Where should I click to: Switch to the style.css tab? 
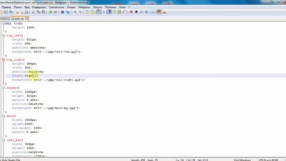(19, 19)
